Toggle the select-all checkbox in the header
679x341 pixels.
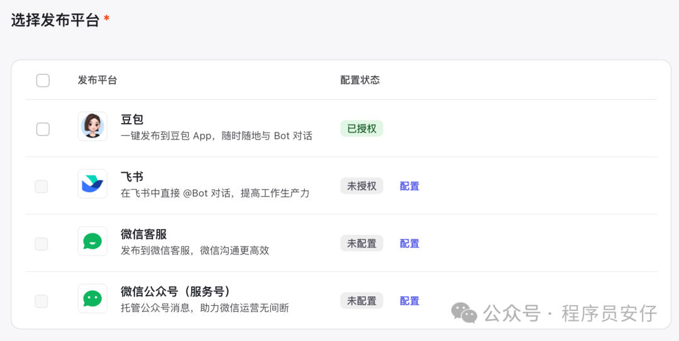(x=43, y=80)
